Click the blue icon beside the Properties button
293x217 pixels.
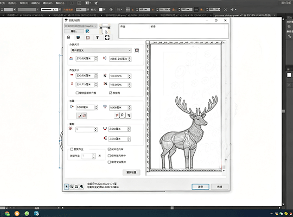coord(87,31)
